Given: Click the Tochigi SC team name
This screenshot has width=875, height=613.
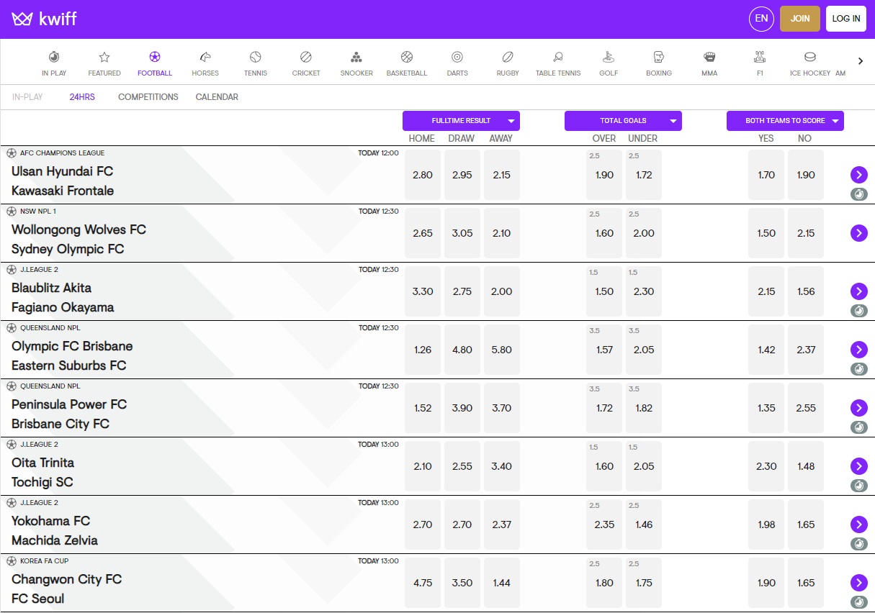Looking at the screenshot, I should [x=42, y=482].
